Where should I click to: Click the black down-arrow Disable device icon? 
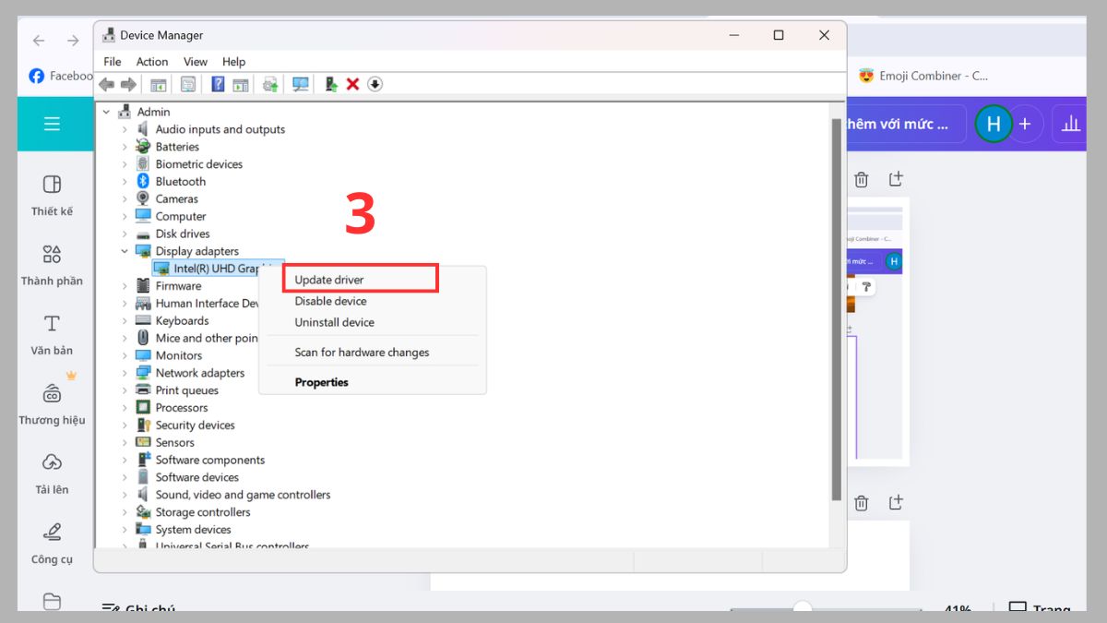tap(375, 84)
